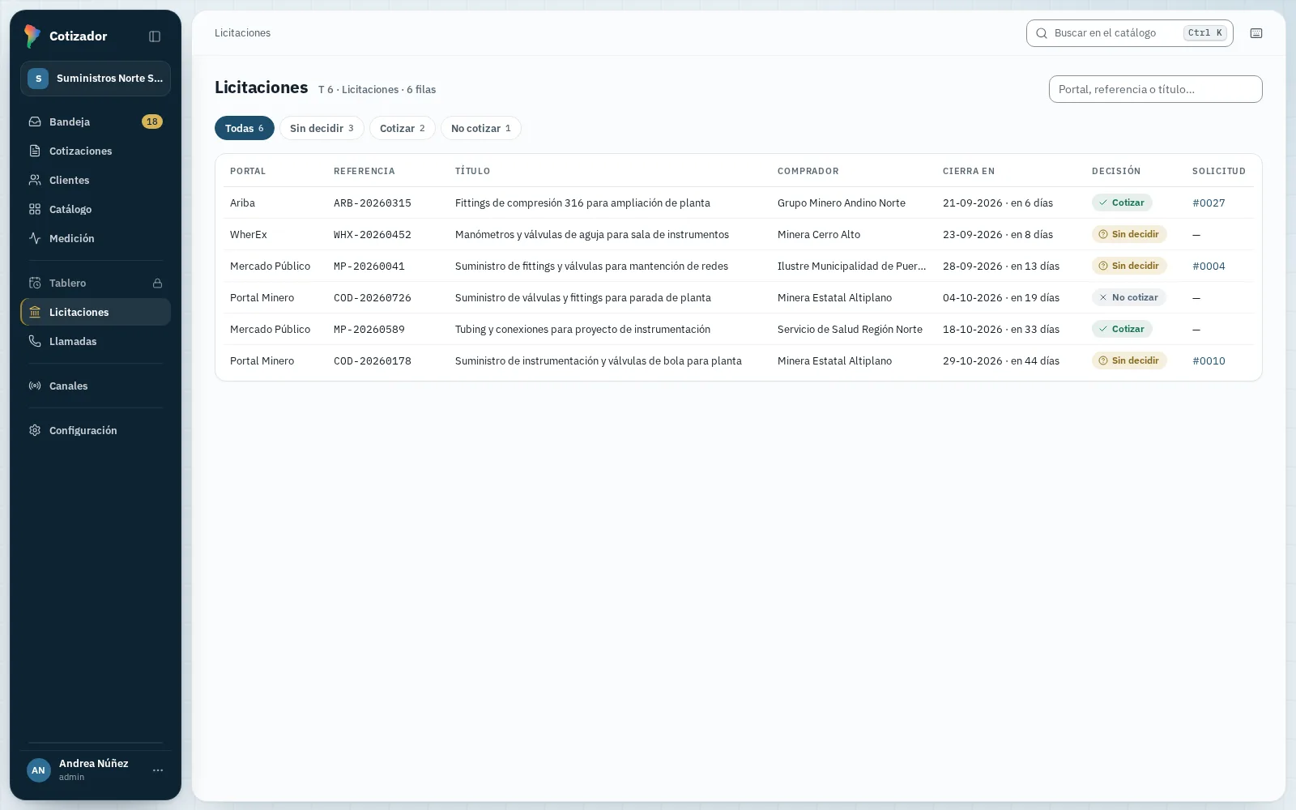Filter by Sin decidir tab
Image resolution: width=1296 pixels, height=810 pixels.
pyautogui.click(x=322, y=128)
